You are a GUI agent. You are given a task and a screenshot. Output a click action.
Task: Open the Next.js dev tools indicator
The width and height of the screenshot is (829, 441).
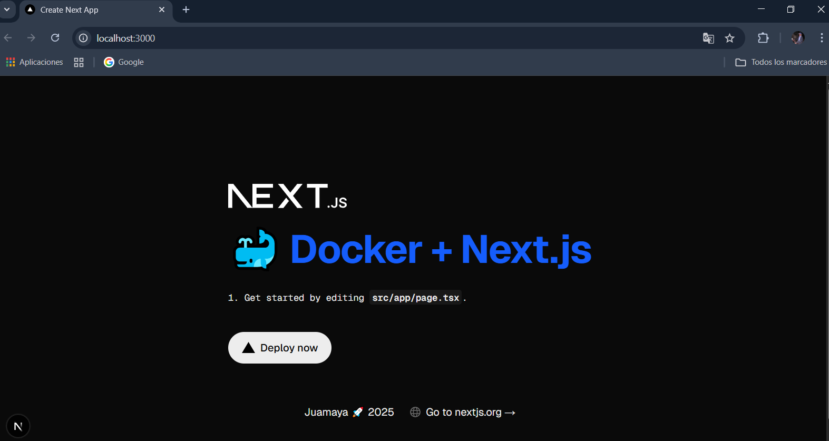(18, 426)
